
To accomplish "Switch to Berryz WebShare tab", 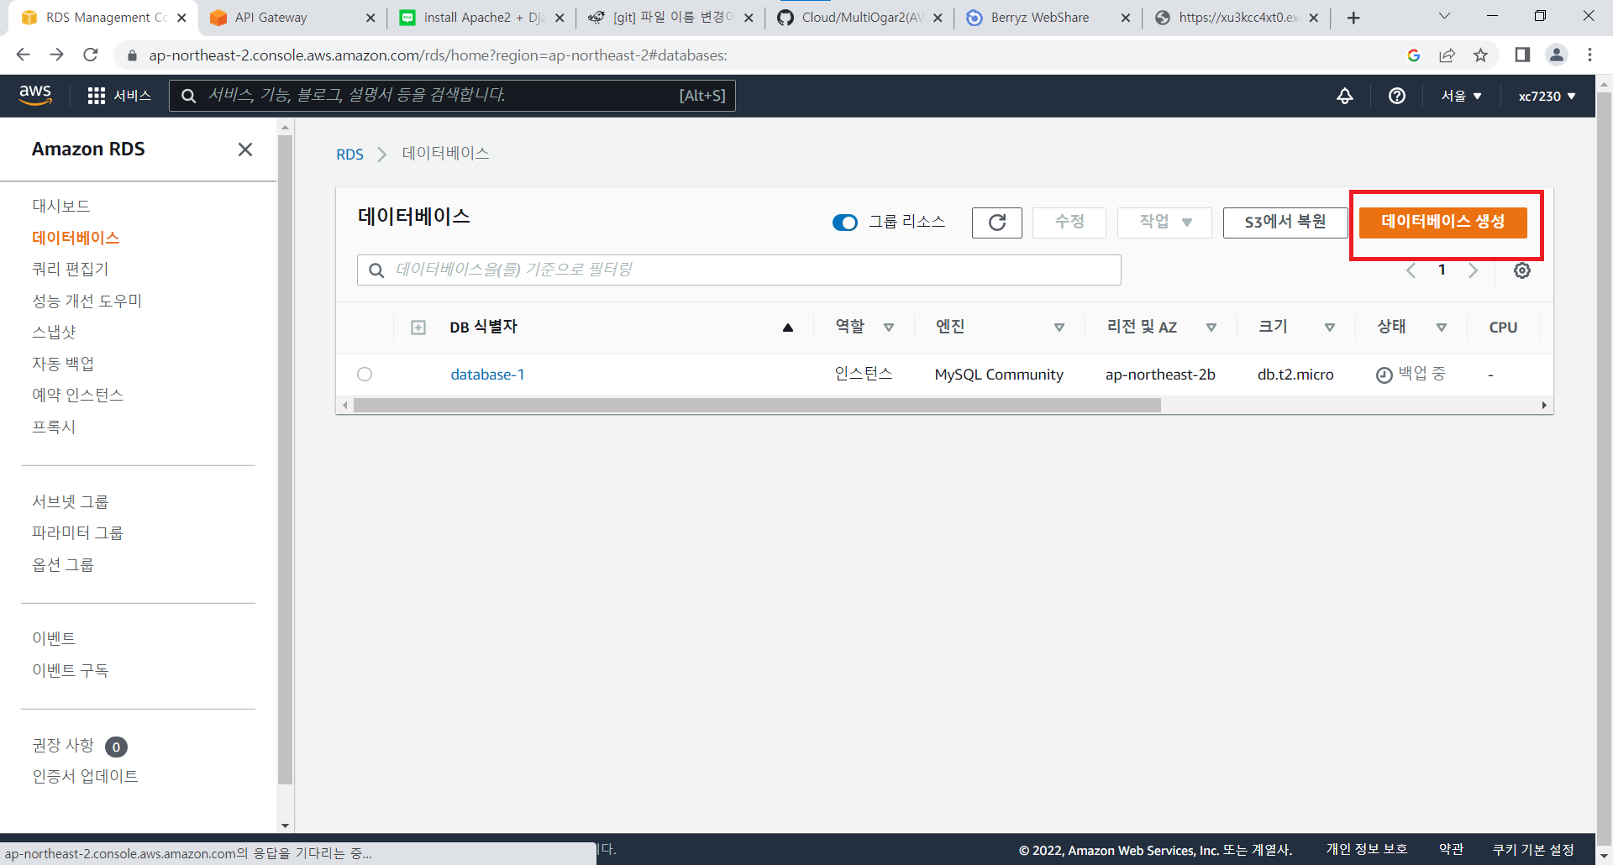I will click(1047, 18).
